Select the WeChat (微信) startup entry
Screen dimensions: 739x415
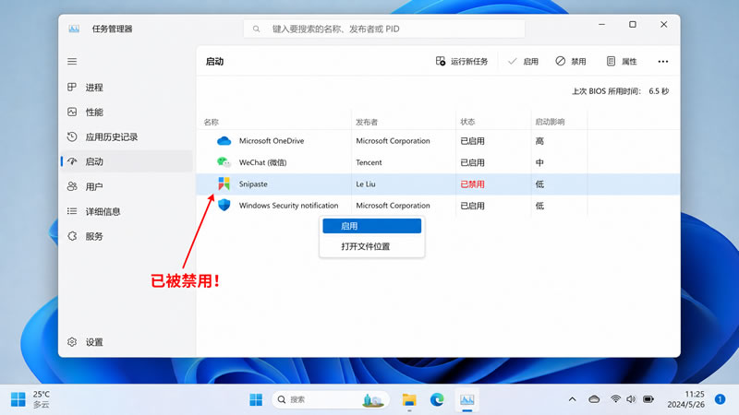[x=438, y=162]
